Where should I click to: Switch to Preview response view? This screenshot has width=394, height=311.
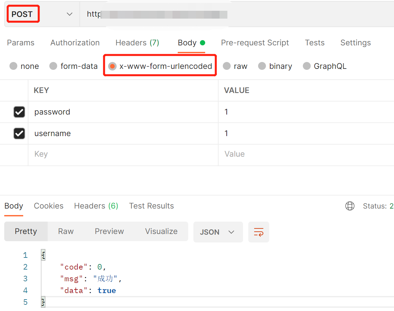pos(109,231)
